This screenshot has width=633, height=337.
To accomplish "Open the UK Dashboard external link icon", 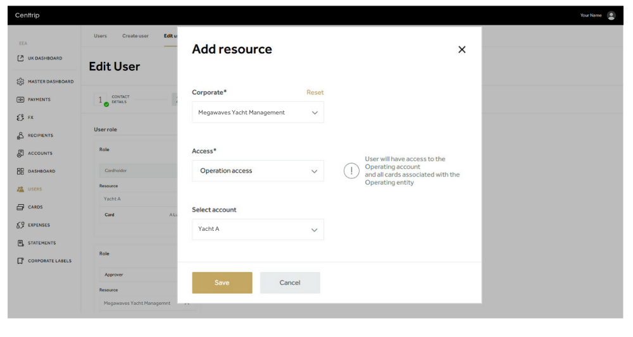I will [x=20, y=58].
